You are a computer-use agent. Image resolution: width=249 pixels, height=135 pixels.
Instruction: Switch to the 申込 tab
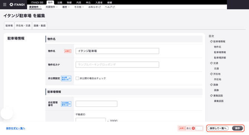point(88,3)
